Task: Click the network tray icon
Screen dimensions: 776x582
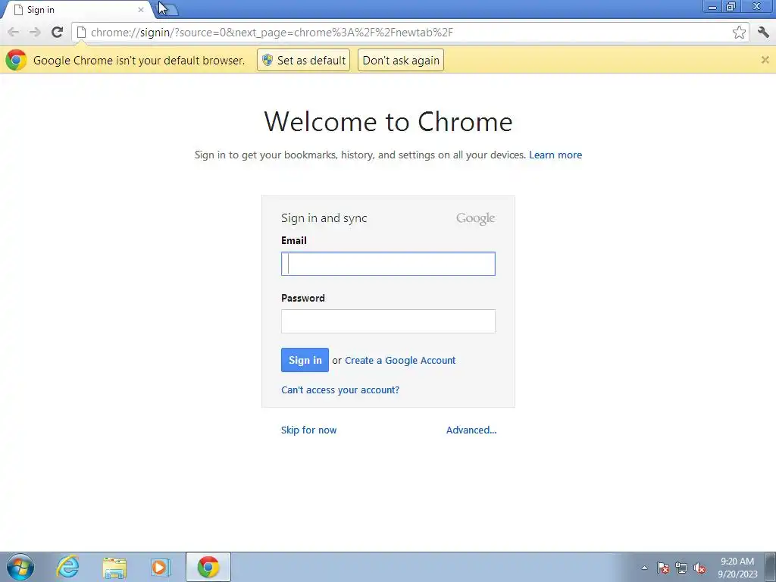Action: pos(681,568)
